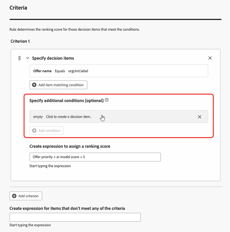Click plus icon on Add item matching condition
230x232 pixels.
pos(34,85)
